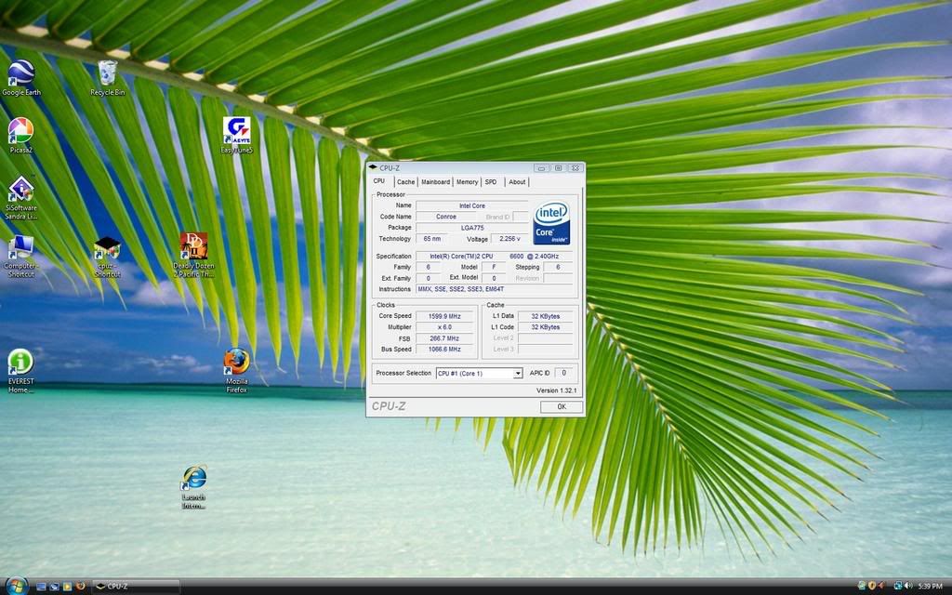The height and width of the screenshot is (595, 952).
Task: Click the CPU-Z taskbar button
Action: [136, 586]
